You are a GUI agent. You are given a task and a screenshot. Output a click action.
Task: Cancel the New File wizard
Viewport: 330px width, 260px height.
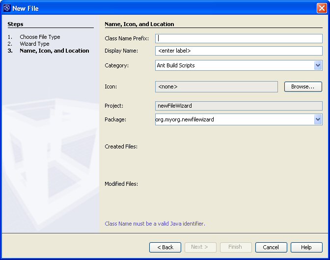tap(271, 247)
